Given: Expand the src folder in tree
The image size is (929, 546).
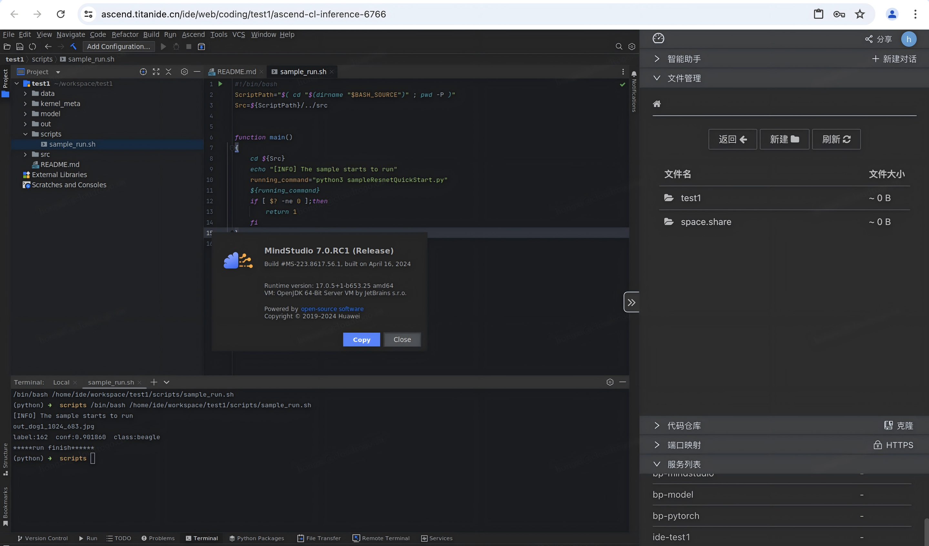Looking at the screenshot, I should [25, 155].
